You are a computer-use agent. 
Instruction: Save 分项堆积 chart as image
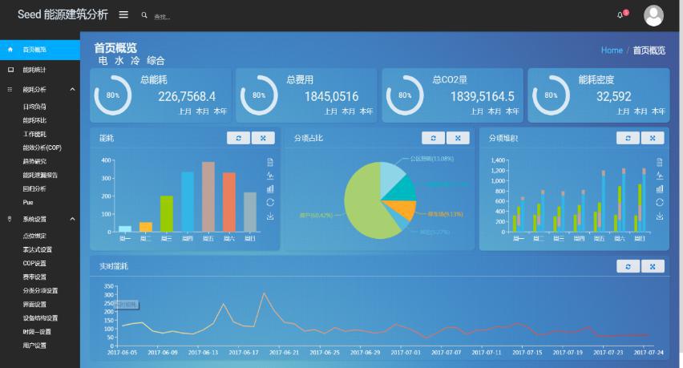pyautogui.click(x=661, y=216)
